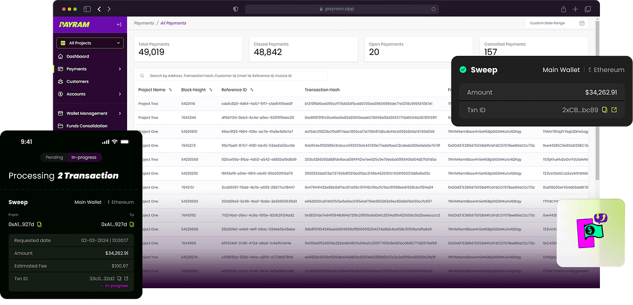Click All Payments breadcrumb

(173, 23)
